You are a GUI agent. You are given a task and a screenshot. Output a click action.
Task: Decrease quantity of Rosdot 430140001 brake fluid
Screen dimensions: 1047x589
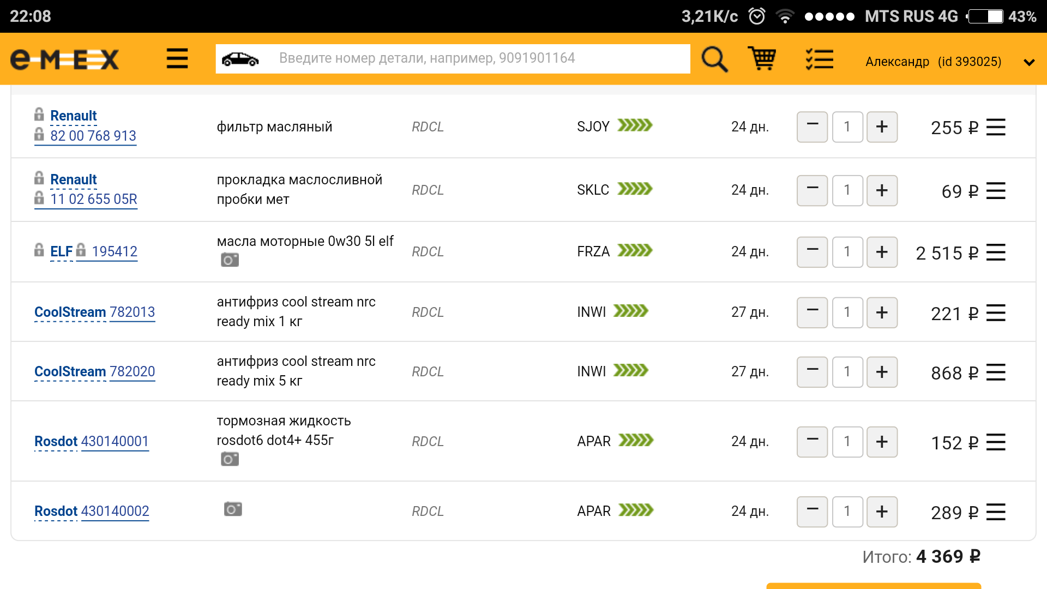pos(812,442)
